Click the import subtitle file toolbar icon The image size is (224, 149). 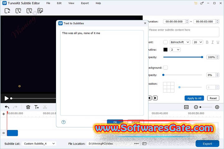click(18, 11)
